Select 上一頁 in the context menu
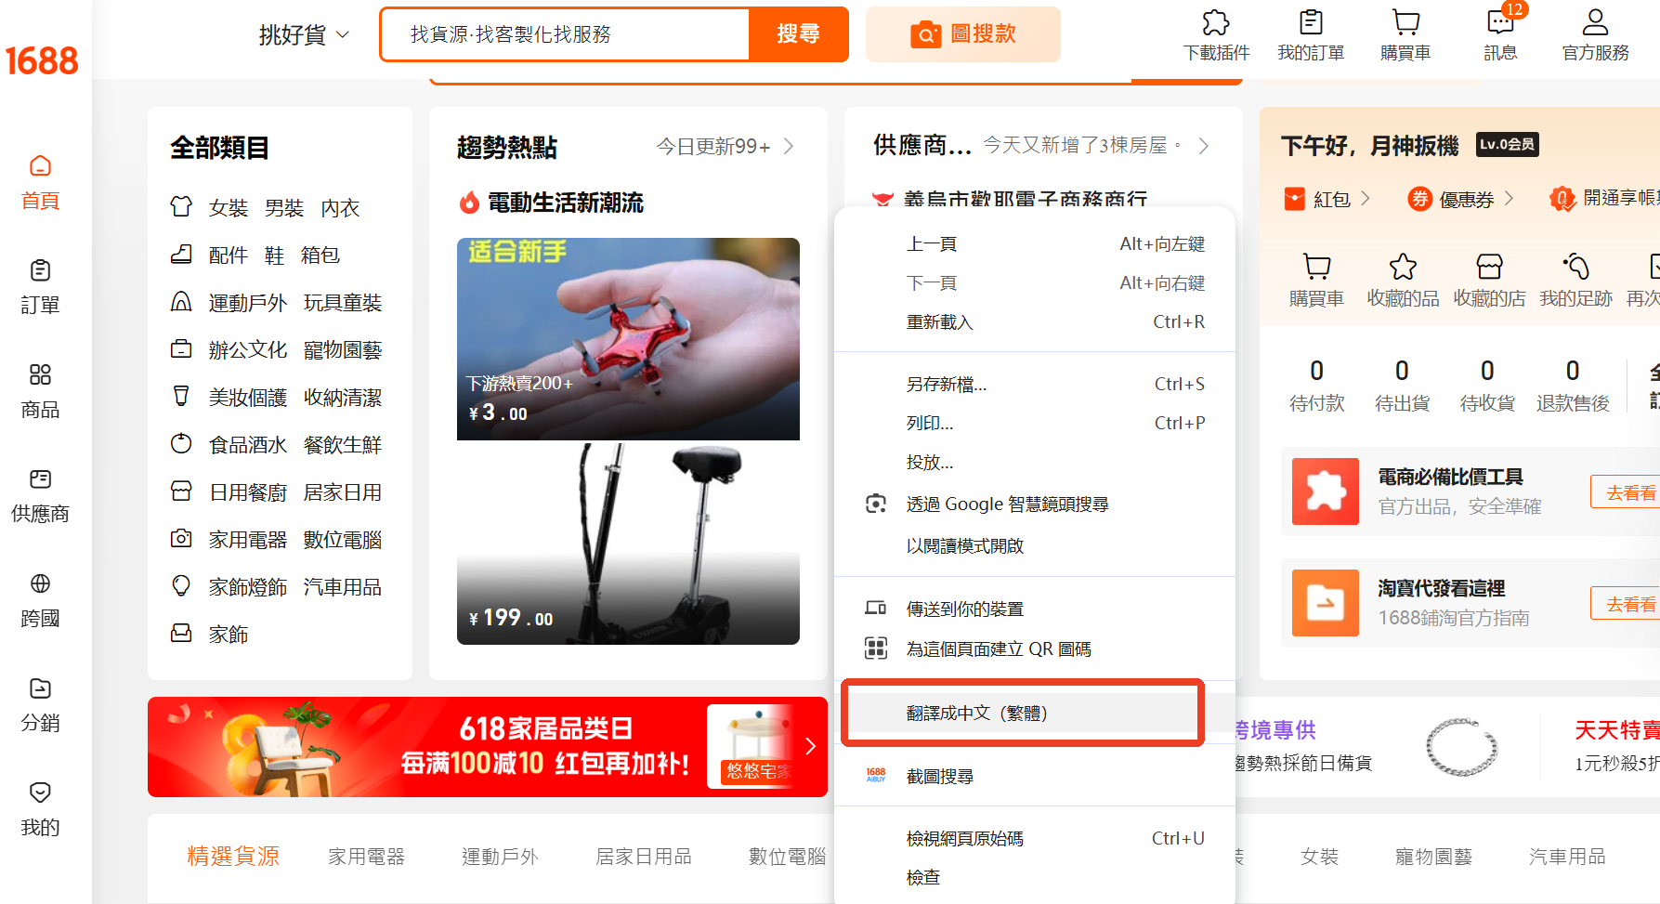The image size is (1660, 904). pos(1035,244)
